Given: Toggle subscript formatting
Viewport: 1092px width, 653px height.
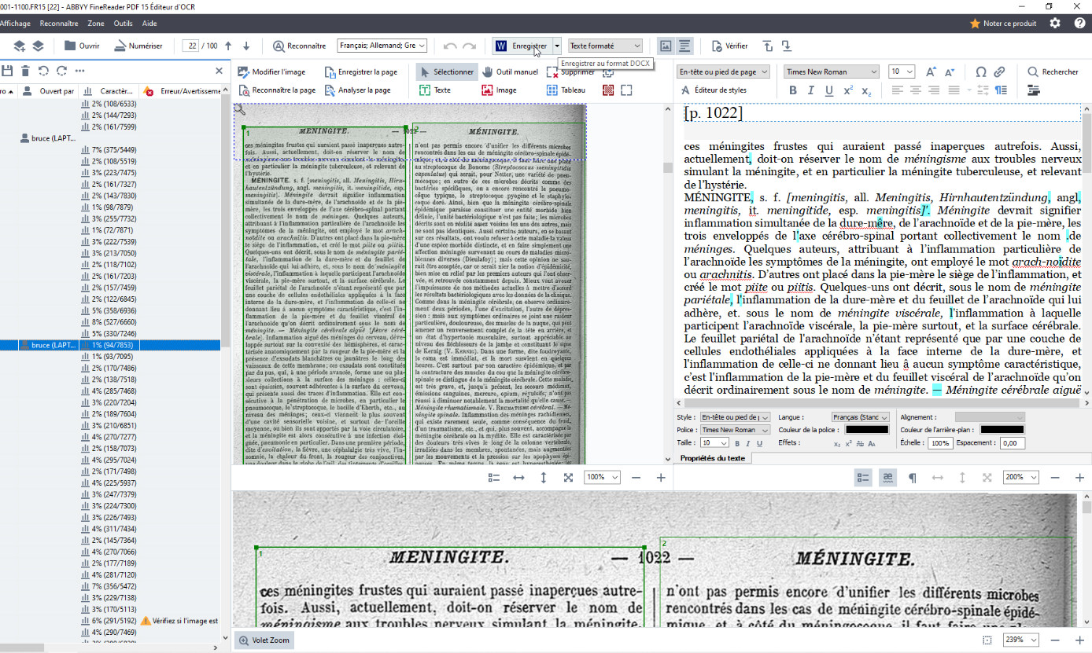Looking at the screenshot, I should 866,90.
